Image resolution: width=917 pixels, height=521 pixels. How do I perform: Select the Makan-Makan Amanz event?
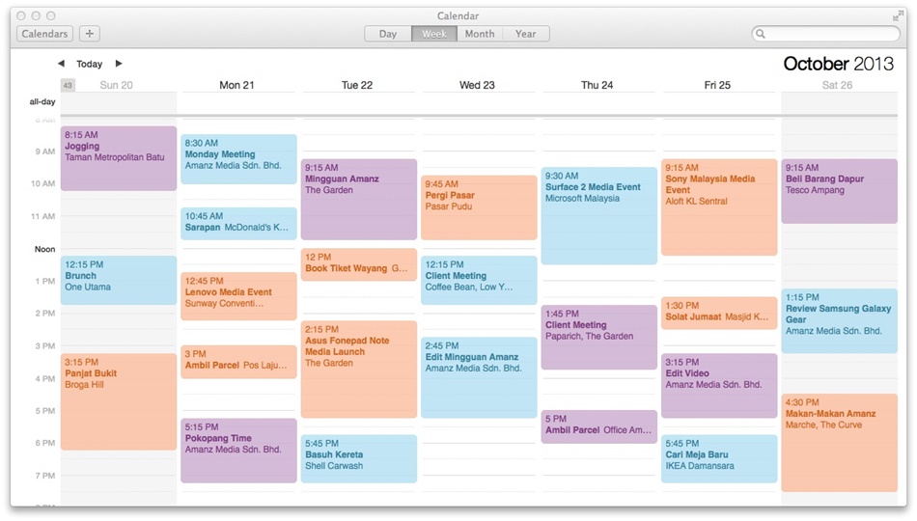tap(839, 443)
